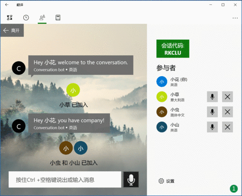Click blue 小山 avatar in chat area
Screen dimensions: 242x196
(x=81, y=148)
